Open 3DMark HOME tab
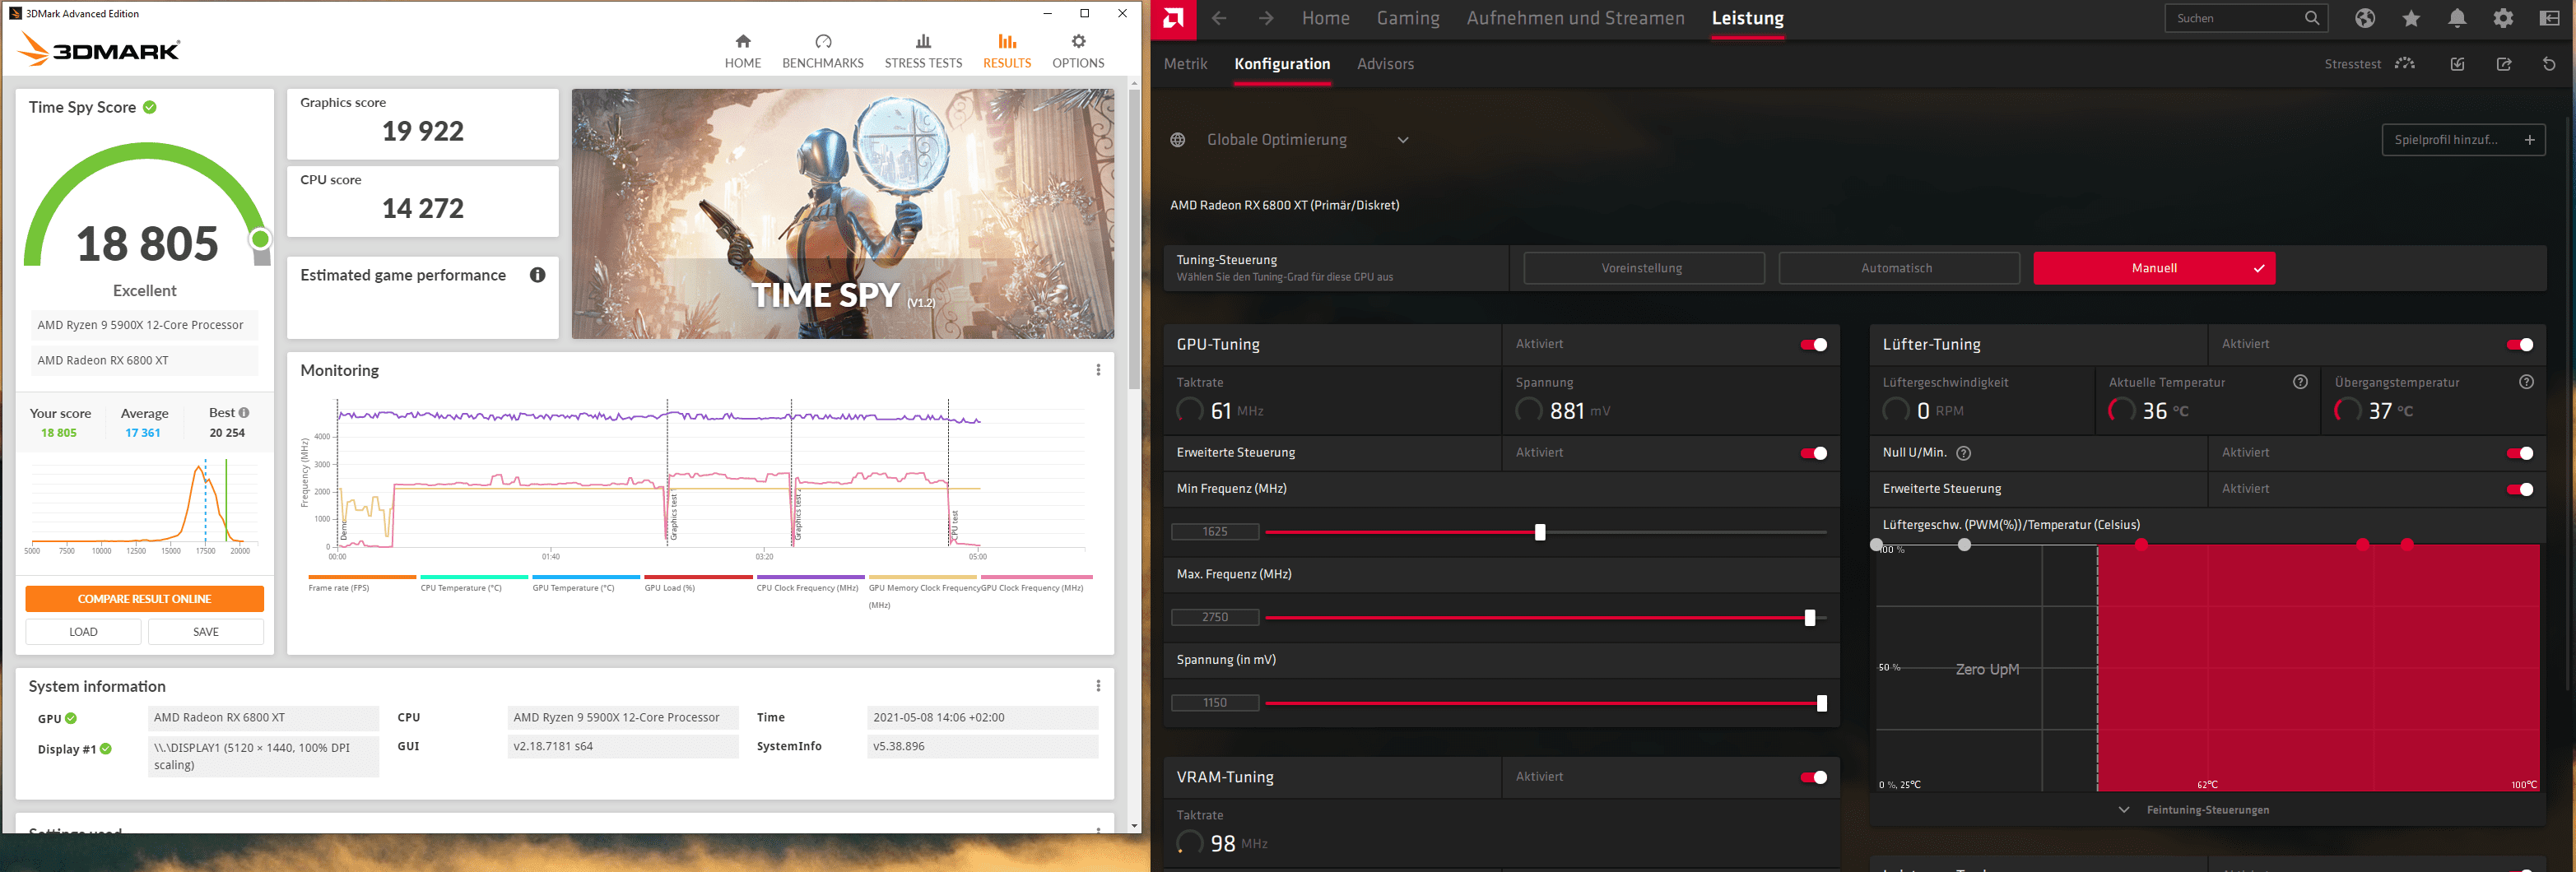Viewport: 2576px width, 872px height. click(x=743, y=51)
